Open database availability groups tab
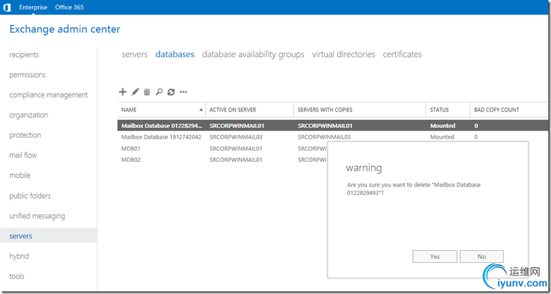Viewport: 551px width, 294px height. click(x=253, y=54)
